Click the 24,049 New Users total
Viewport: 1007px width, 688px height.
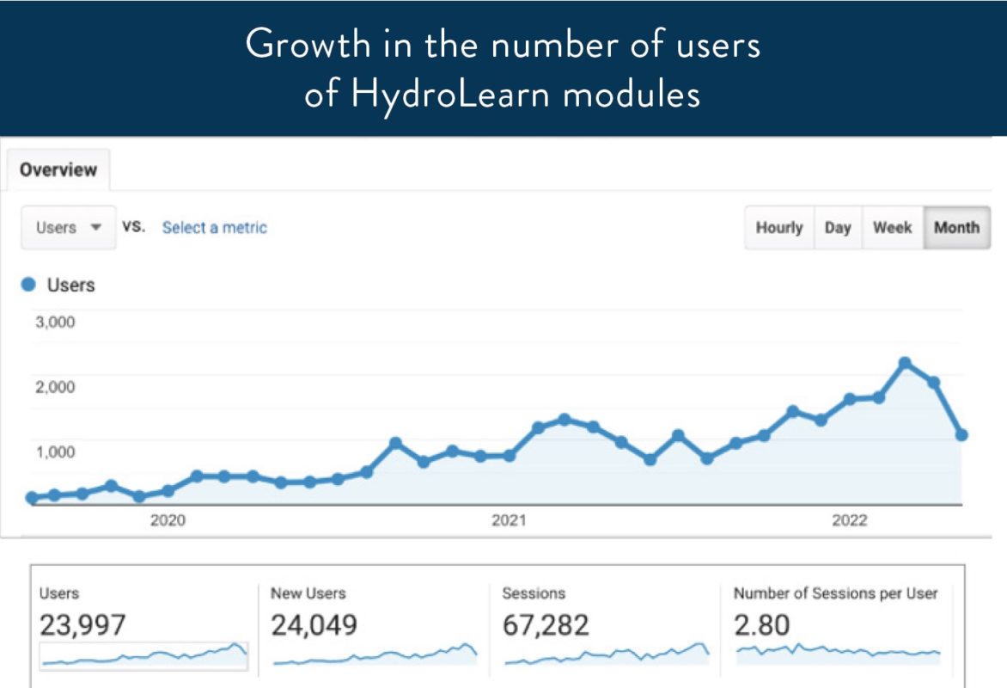[x=314, y=625]
